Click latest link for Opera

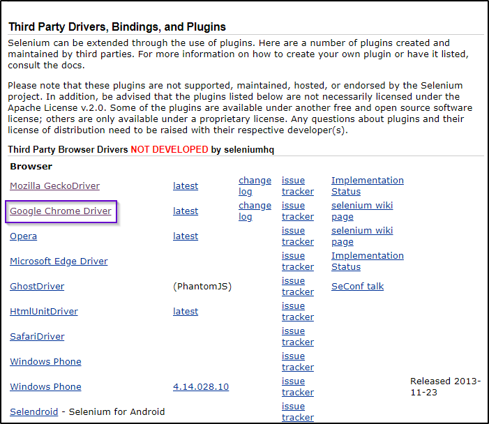tap(186, 236)
